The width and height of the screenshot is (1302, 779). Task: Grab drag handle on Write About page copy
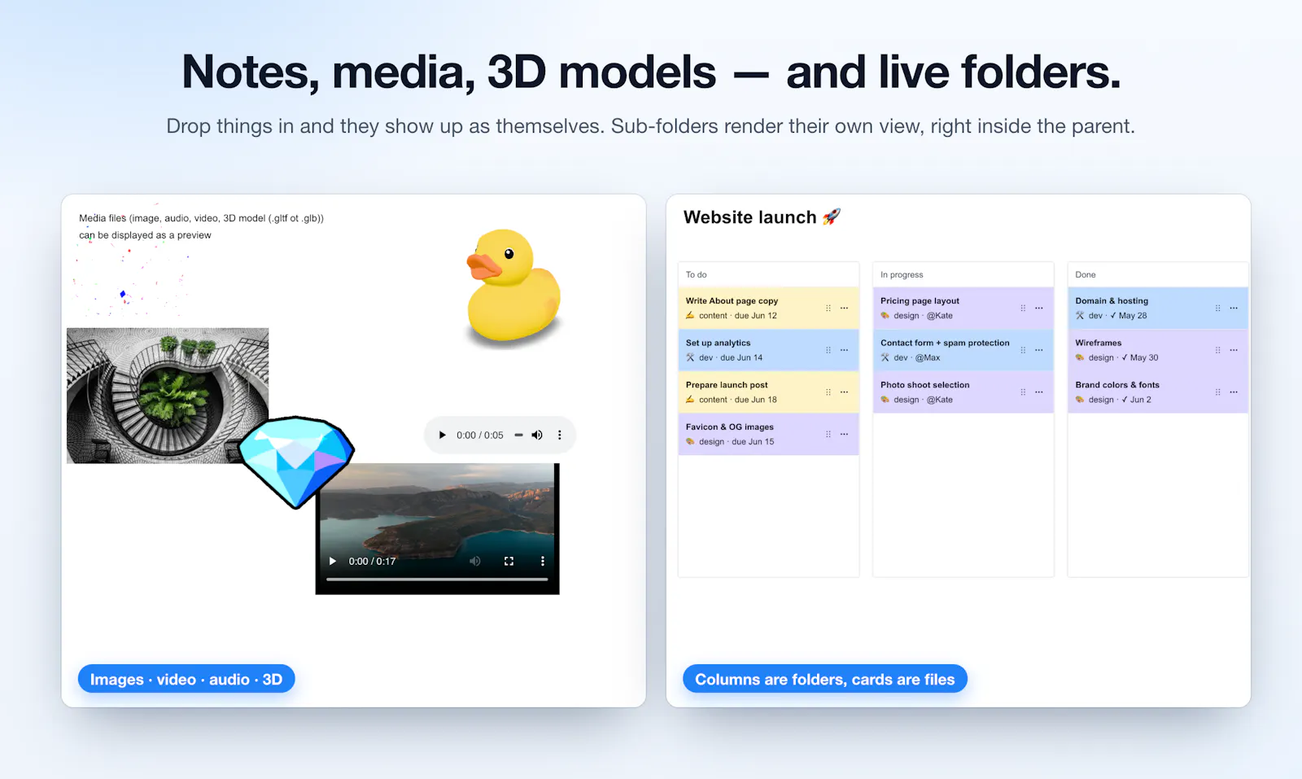[x=828, y=309]
